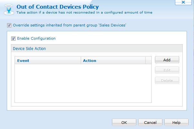Sort by the Event column header
Screen dimensions: 194x129
point(48,60)
